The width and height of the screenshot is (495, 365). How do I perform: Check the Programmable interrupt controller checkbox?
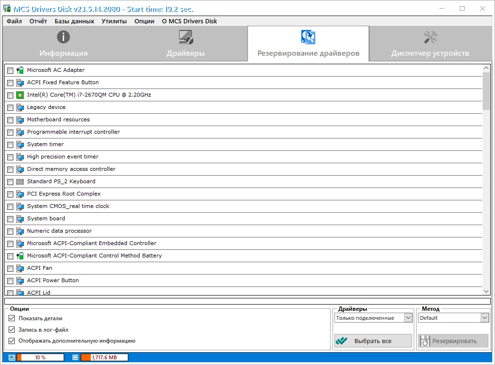(10, 132)
